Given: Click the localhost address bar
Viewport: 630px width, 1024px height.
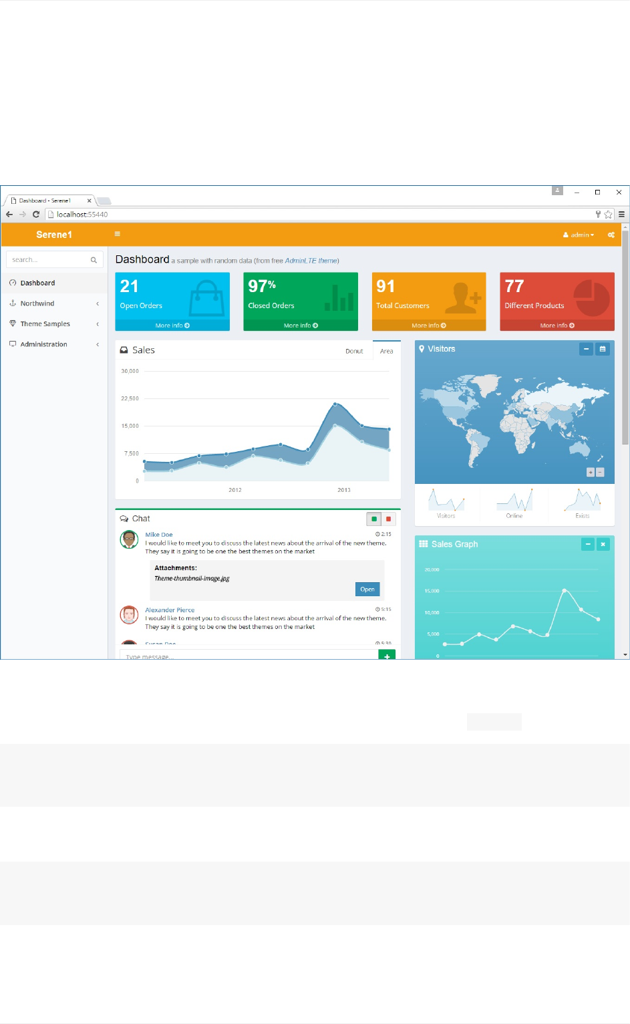Looking at the screenshot, I should pos(319,215).
